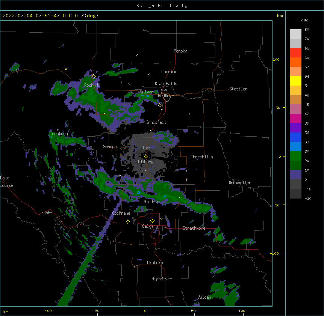Pick the bright green 20-30 dBZ legend swatch
The width and height of the screenshot is (324, 316).
295,156
